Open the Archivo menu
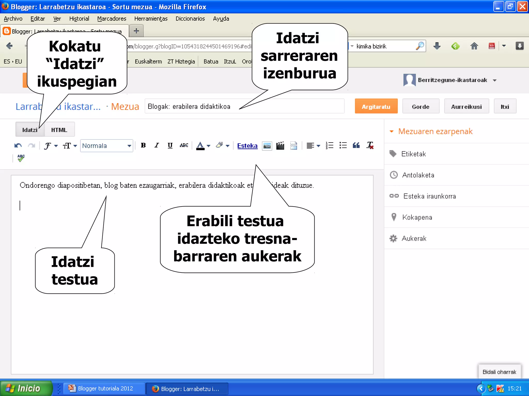Image resolution: width=529 pixels, height=396 pixels. (x=13, y=19)
